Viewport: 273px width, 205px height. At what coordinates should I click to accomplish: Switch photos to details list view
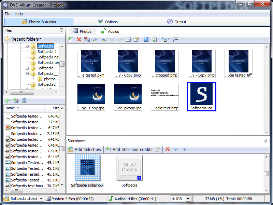click(175, 39)
